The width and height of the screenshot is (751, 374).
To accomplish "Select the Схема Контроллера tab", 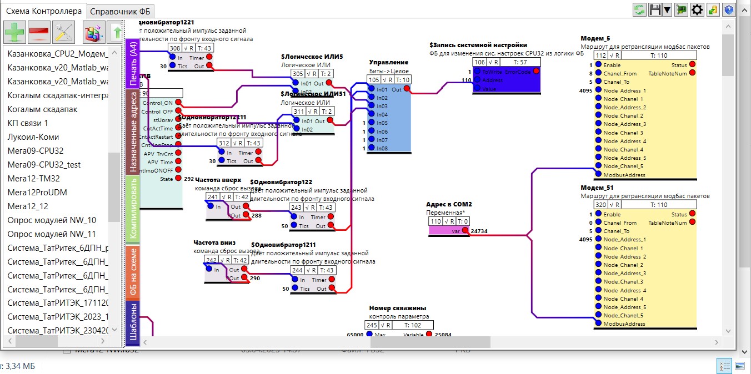I will click(44, 11).
